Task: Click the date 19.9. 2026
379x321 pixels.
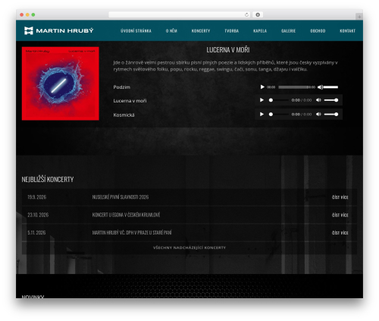Action: pyautogui.click(x=37, y=197)
